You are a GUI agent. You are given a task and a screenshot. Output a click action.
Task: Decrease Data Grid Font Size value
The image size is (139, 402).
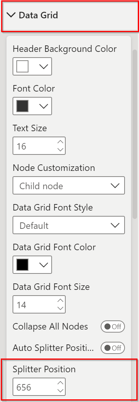click(x=60, y=308)
